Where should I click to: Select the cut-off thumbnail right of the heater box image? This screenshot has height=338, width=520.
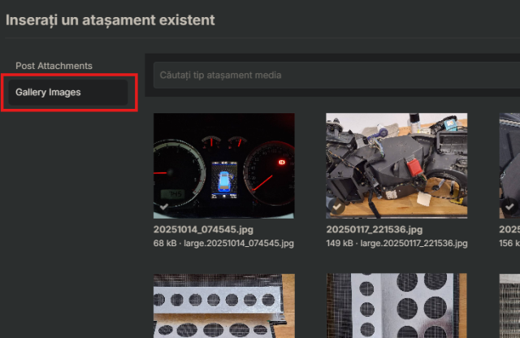[509, 165]
